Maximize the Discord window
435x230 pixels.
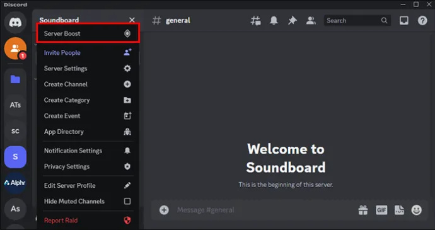click(x=416, y=4)
